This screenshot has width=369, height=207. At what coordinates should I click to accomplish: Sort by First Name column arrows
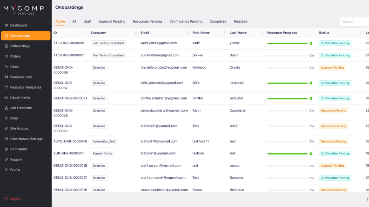pos(224,32)
